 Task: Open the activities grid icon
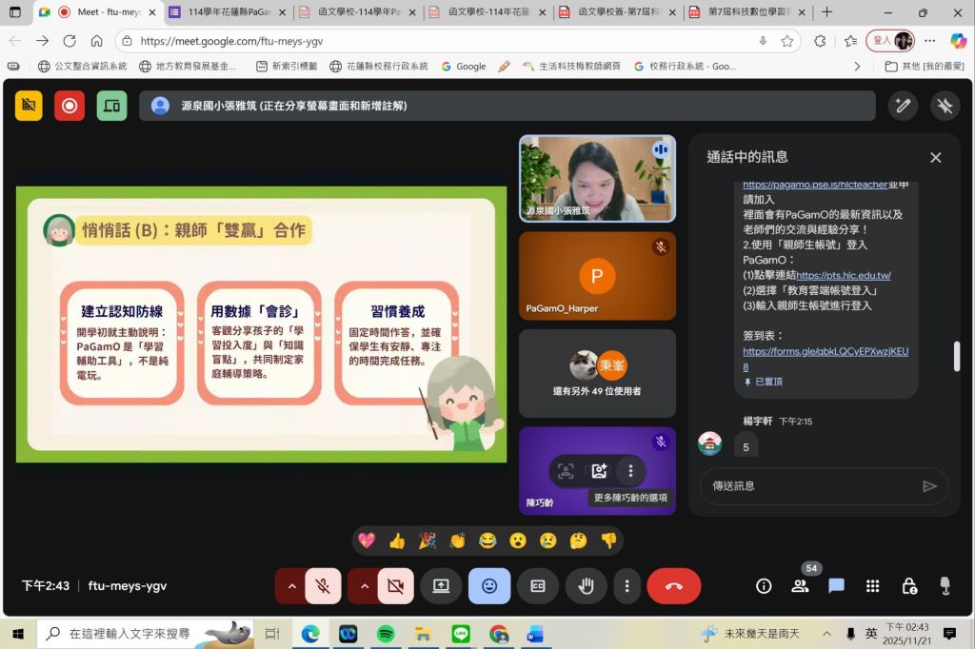coord(872,586)
